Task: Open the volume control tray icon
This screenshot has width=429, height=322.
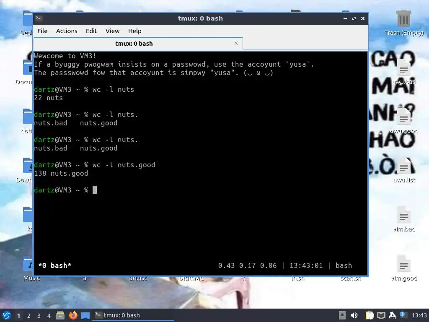Action: pos(354,315)
